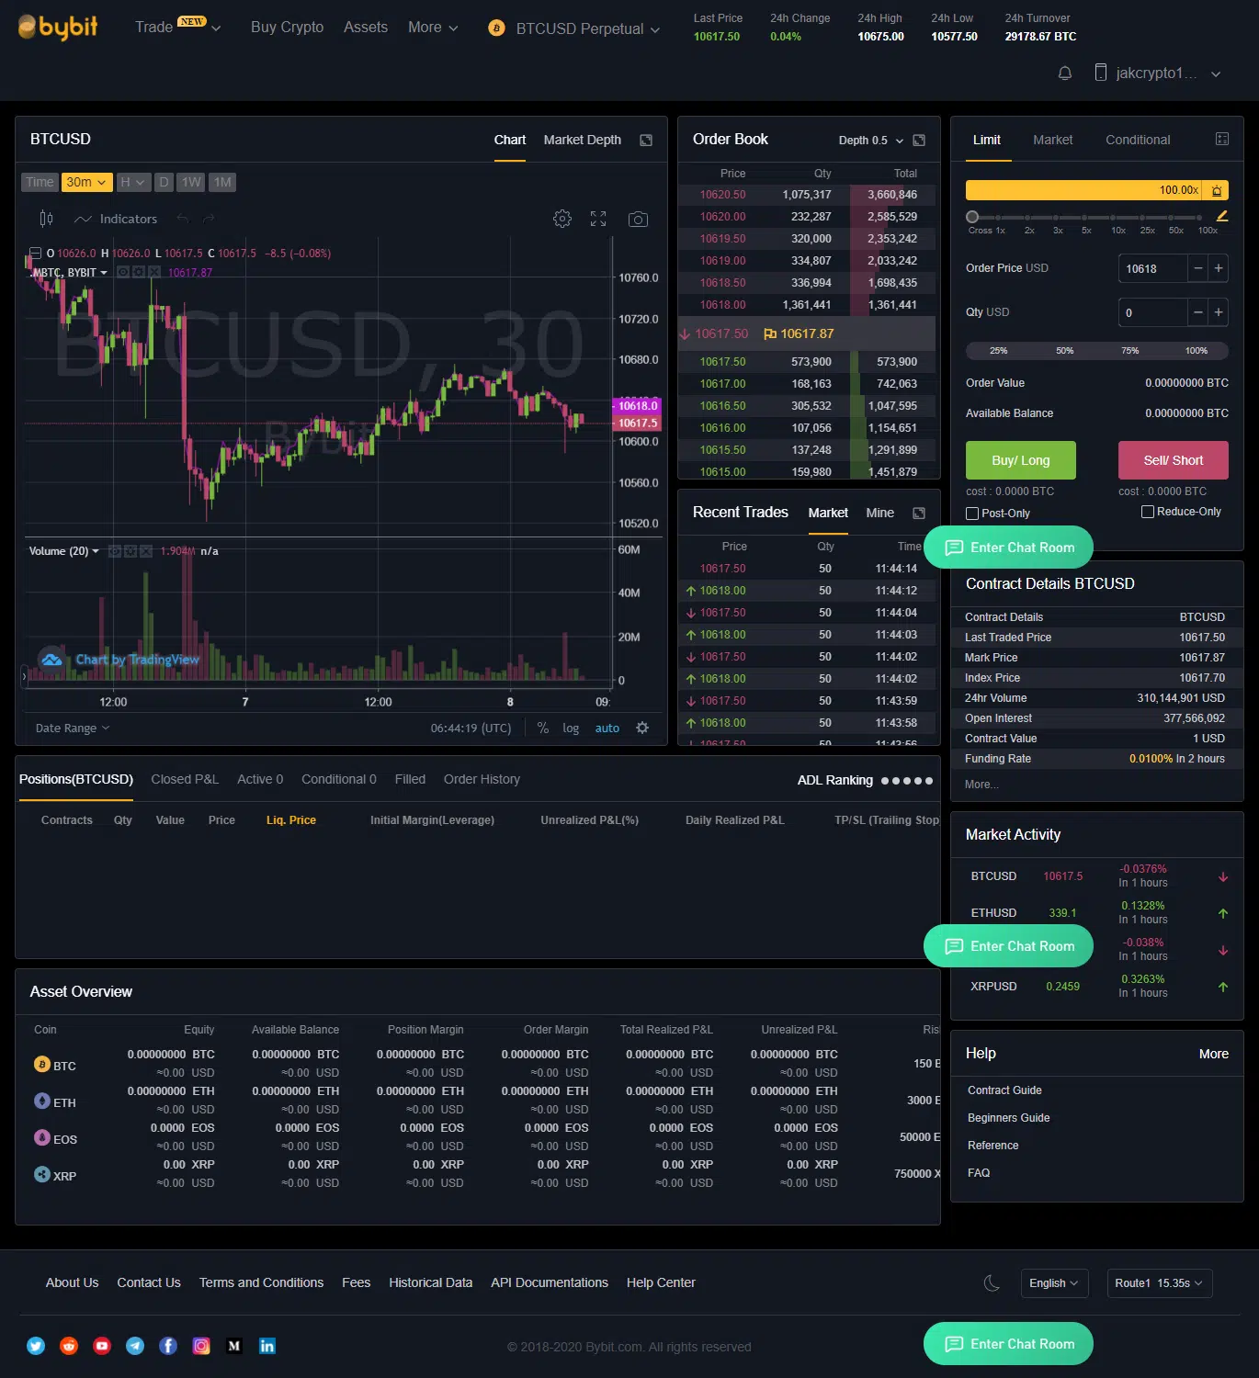This screenshot has height=1378, width=1259.
Task: Expand the Trade menu dropdown
Action: point(178,27)
